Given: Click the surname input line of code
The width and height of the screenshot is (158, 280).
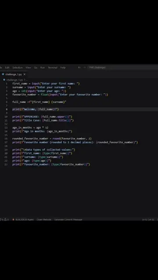Looking at the screenshot, I should (41, 87).
